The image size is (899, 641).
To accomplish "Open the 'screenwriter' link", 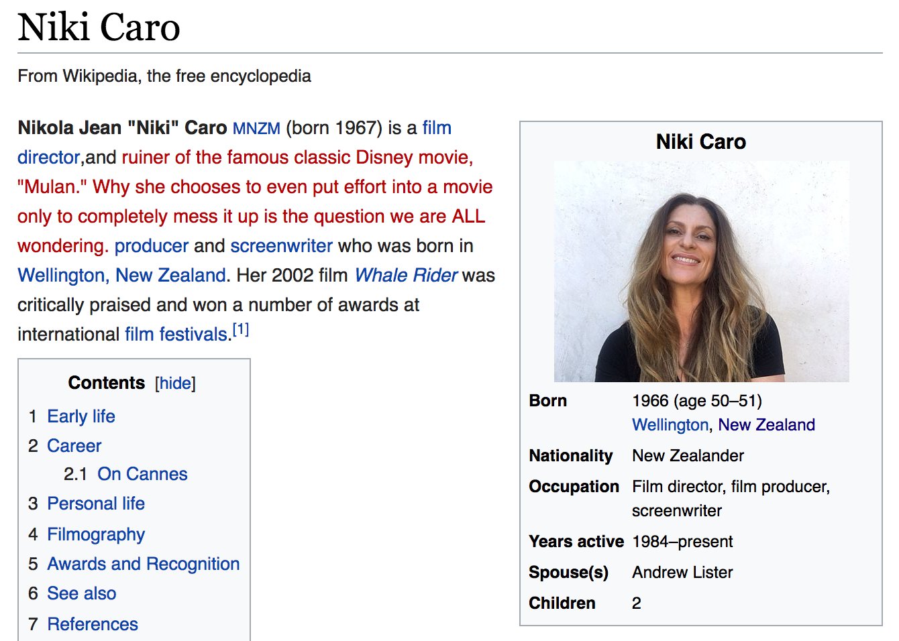I will pos(281,245).
